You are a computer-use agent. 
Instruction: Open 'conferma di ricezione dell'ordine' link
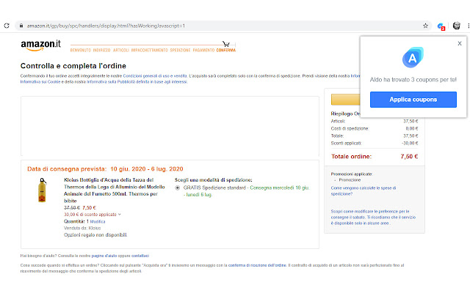pyautogui.click(x=257, y=265)
